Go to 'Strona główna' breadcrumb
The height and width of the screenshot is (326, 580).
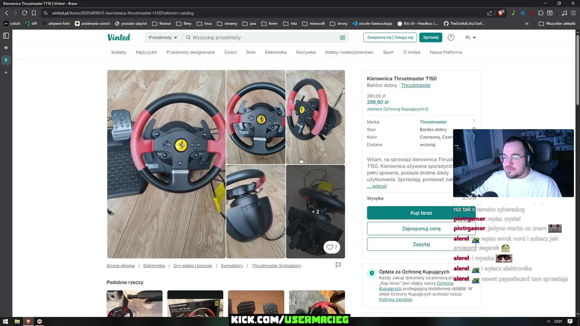[x=121, y=266]
